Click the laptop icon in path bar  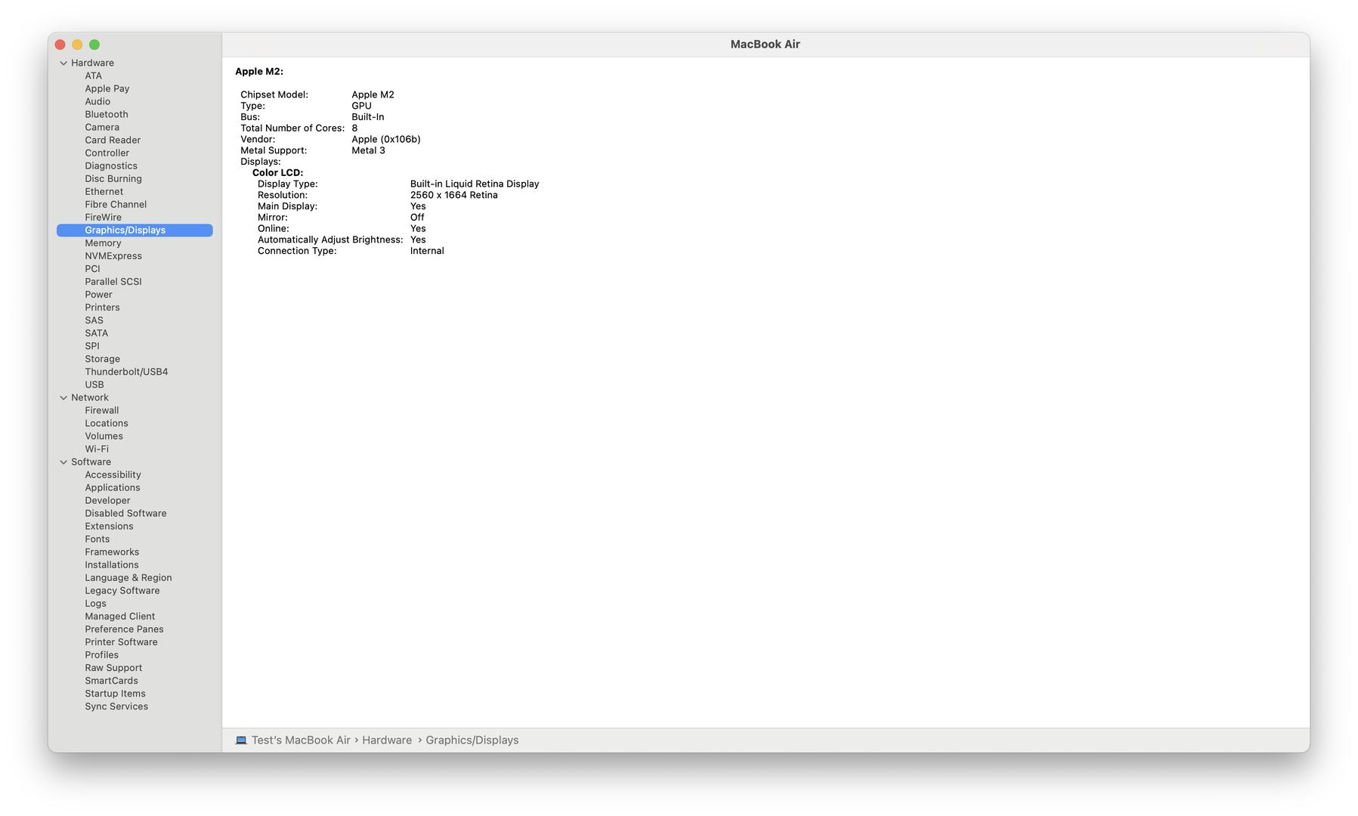pos(241,740)
